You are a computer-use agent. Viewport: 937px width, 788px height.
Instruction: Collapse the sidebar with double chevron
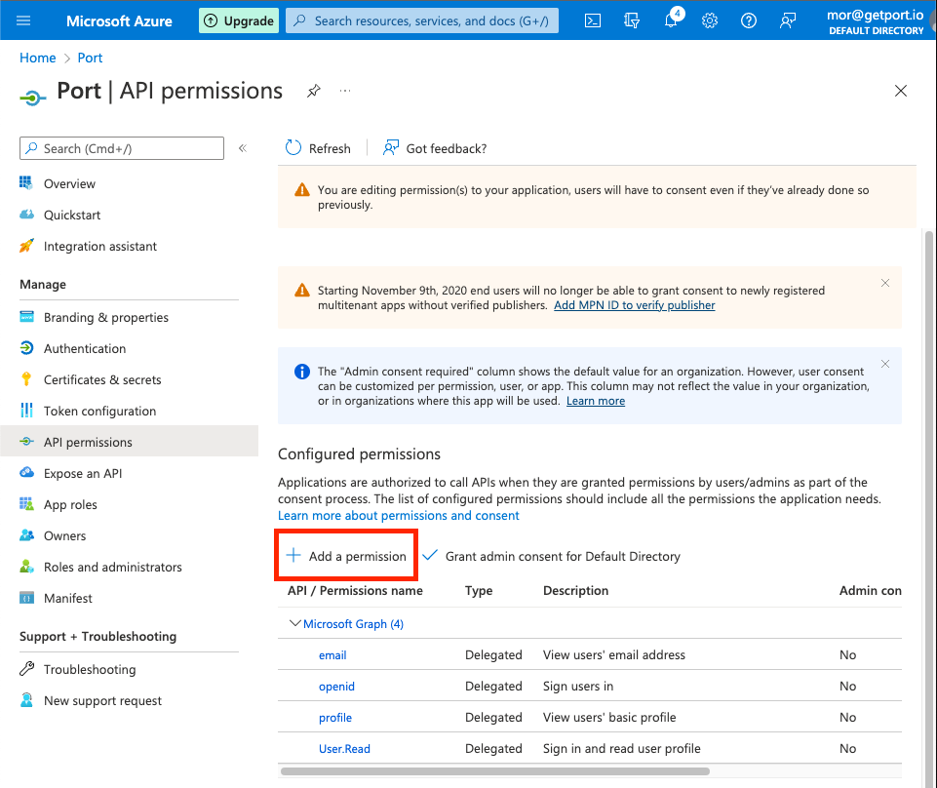[243, 148]
